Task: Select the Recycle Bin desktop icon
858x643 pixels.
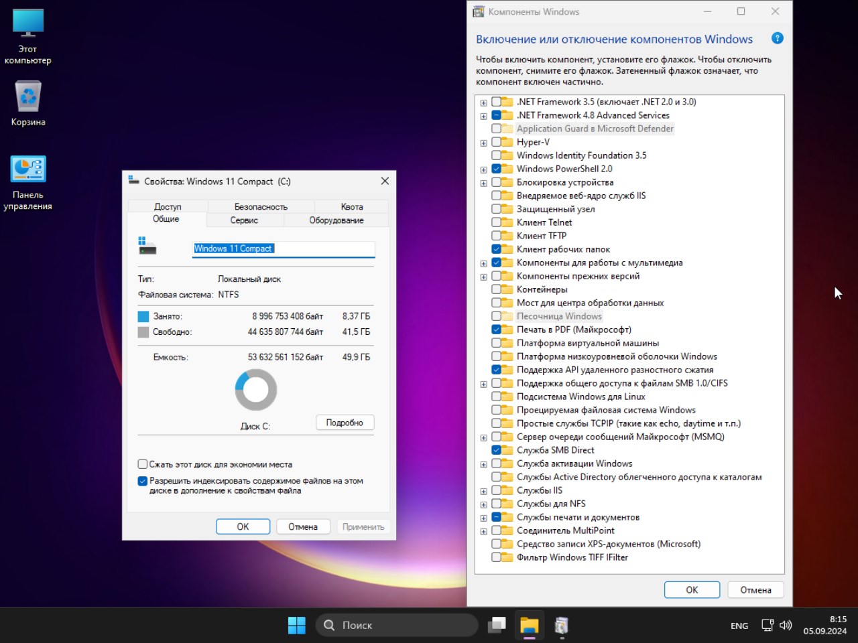Action: click(x=27, y=104)
